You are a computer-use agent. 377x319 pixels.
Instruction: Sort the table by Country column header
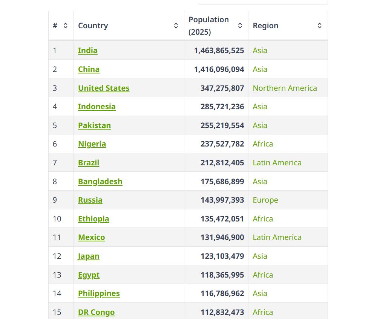(93, 25)
